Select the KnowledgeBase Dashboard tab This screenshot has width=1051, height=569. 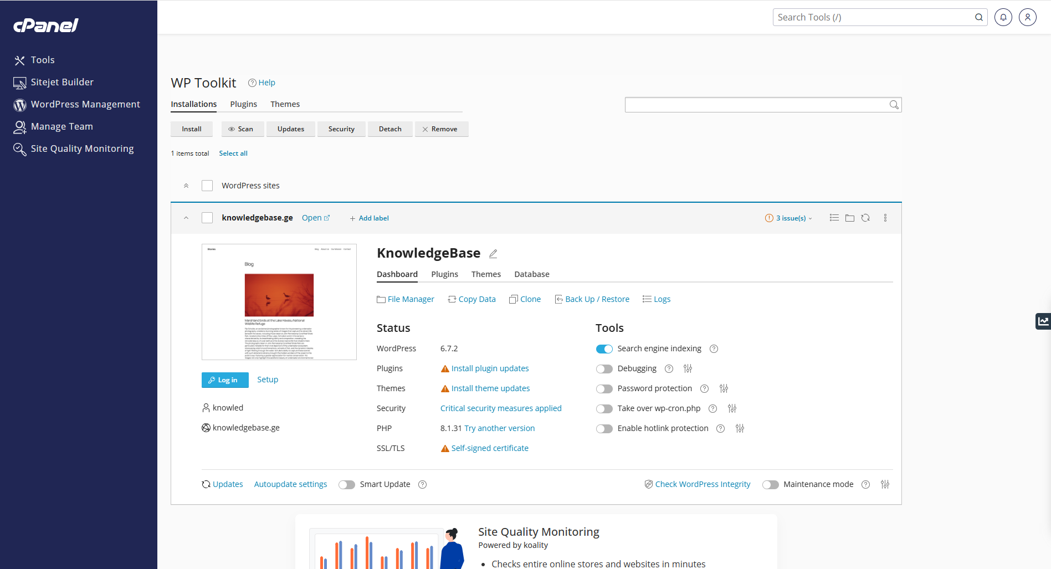397,274
